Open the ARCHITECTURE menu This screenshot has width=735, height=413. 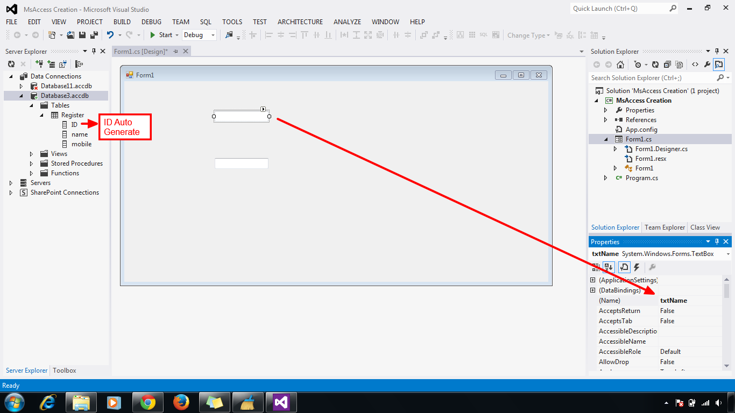pyautogui.click(x=300, y=22)
